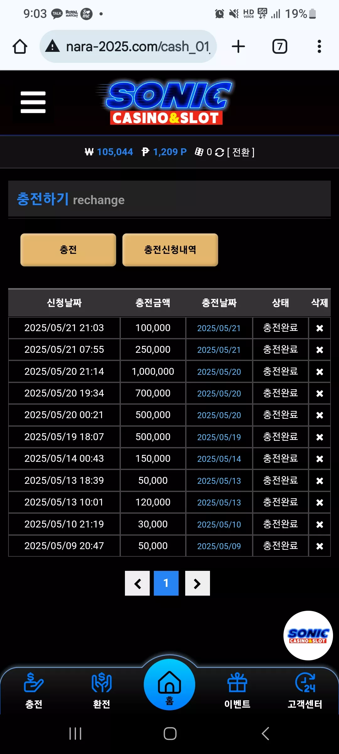Screen dimensions: 339x754
Task: Tap the browser home icon
Action: 20,46
